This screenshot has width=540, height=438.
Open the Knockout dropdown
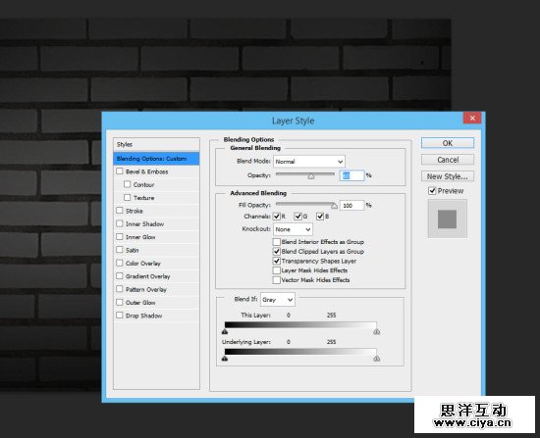(293, 229)
